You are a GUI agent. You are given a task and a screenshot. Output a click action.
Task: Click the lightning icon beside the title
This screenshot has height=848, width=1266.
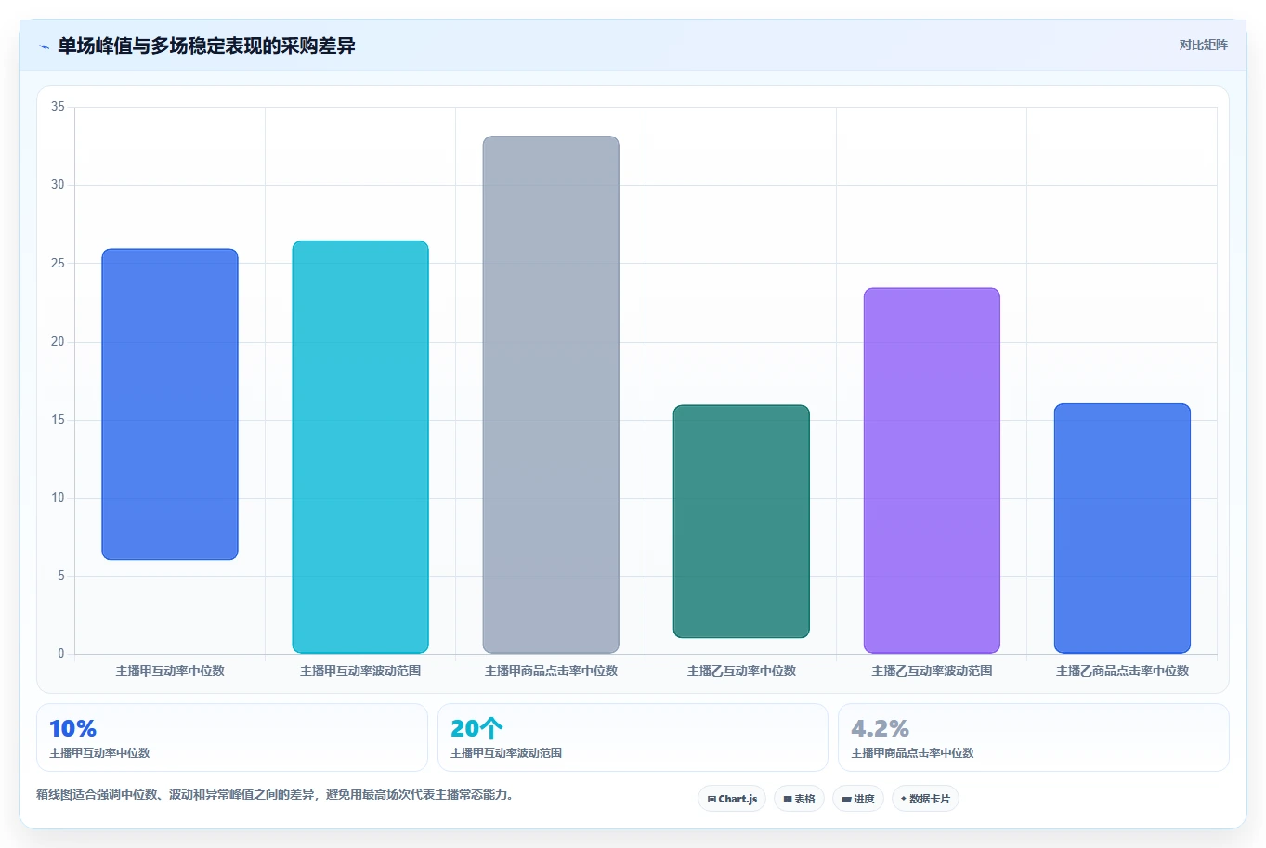[x=44, y=46]
